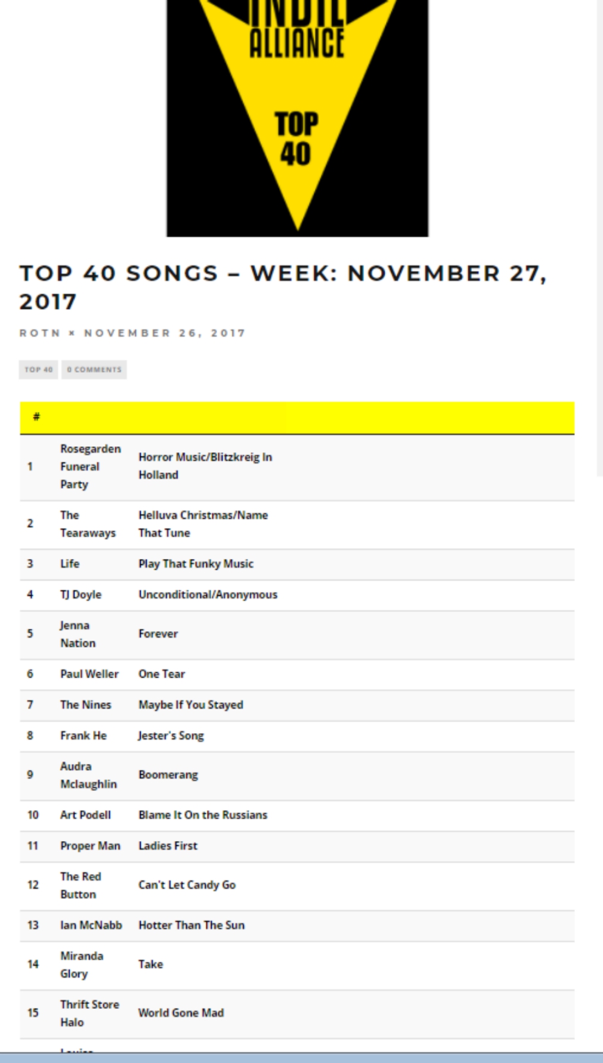Click the ROTN author link

point(39,333)
